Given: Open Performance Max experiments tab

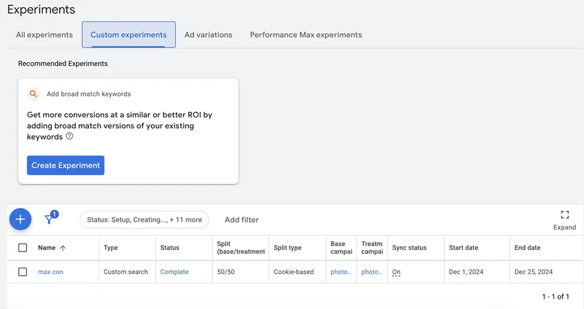Looking at the screenshot, I should click(306, 34).
